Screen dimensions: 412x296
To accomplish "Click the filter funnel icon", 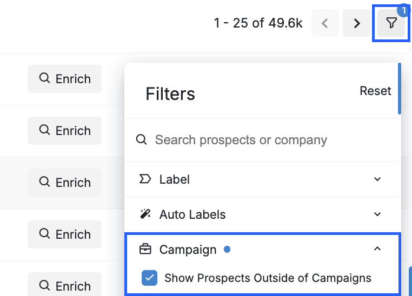I will [x=391, y=23].
